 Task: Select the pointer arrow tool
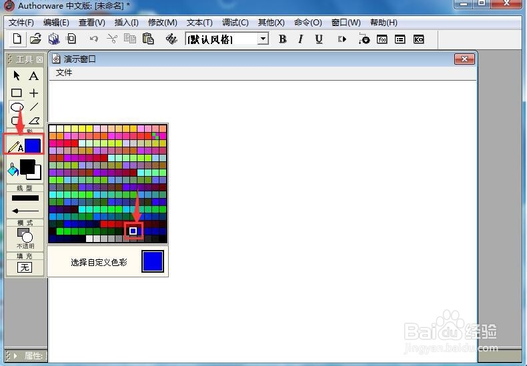click(x=17, y=76)
